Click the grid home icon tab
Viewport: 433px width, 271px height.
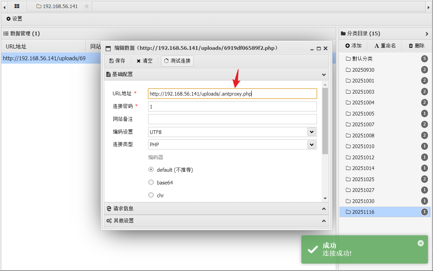coord(17,6)
